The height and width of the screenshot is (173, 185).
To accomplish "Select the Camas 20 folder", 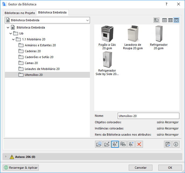I will [47, 63].
